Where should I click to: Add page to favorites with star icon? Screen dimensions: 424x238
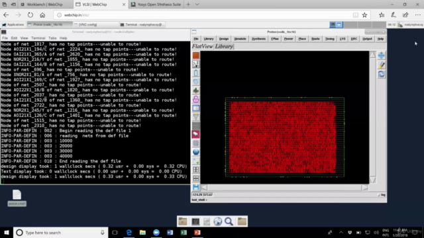[x=364, y=15]
